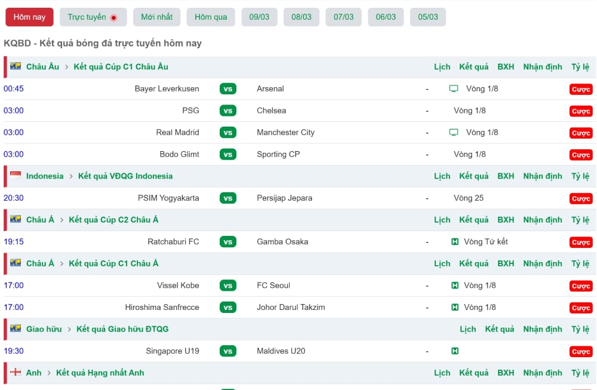Click VS badge for Hiroshima Sanfrecce match

(228, 308)
